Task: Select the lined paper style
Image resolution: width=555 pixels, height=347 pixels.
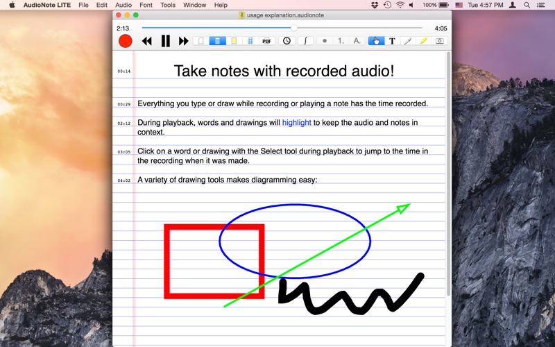Action: tap(218, 41)
